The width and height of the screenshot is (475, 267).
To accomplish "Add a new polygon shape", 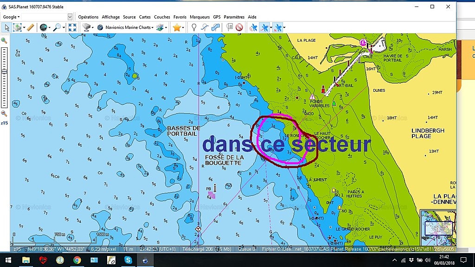I will [x=216, y=27].
